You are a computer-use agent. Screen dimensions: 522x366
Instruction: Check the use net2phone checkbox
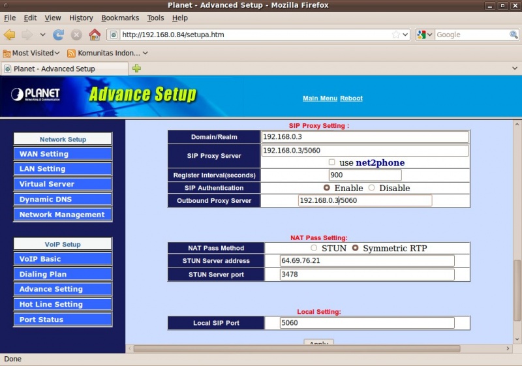tap(331, 162)
